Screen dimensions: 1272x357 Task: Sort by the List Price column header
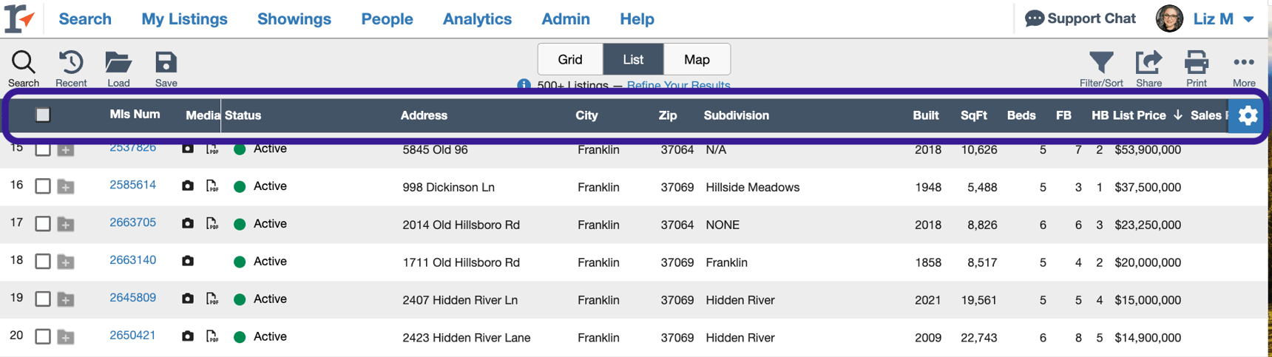(1140, 115)
